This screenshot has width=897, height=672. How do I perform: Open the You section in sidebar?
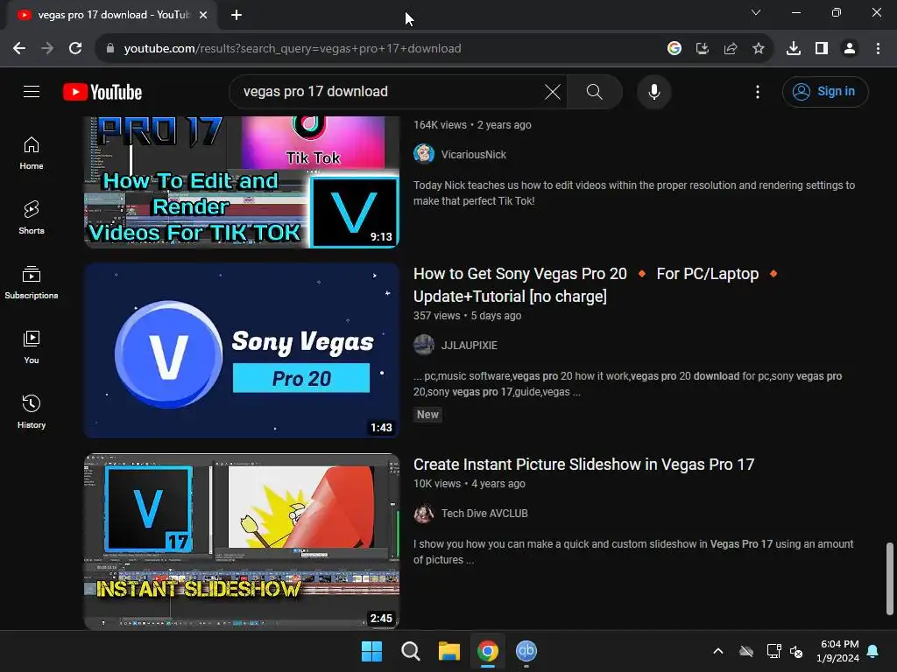(32, 346)
